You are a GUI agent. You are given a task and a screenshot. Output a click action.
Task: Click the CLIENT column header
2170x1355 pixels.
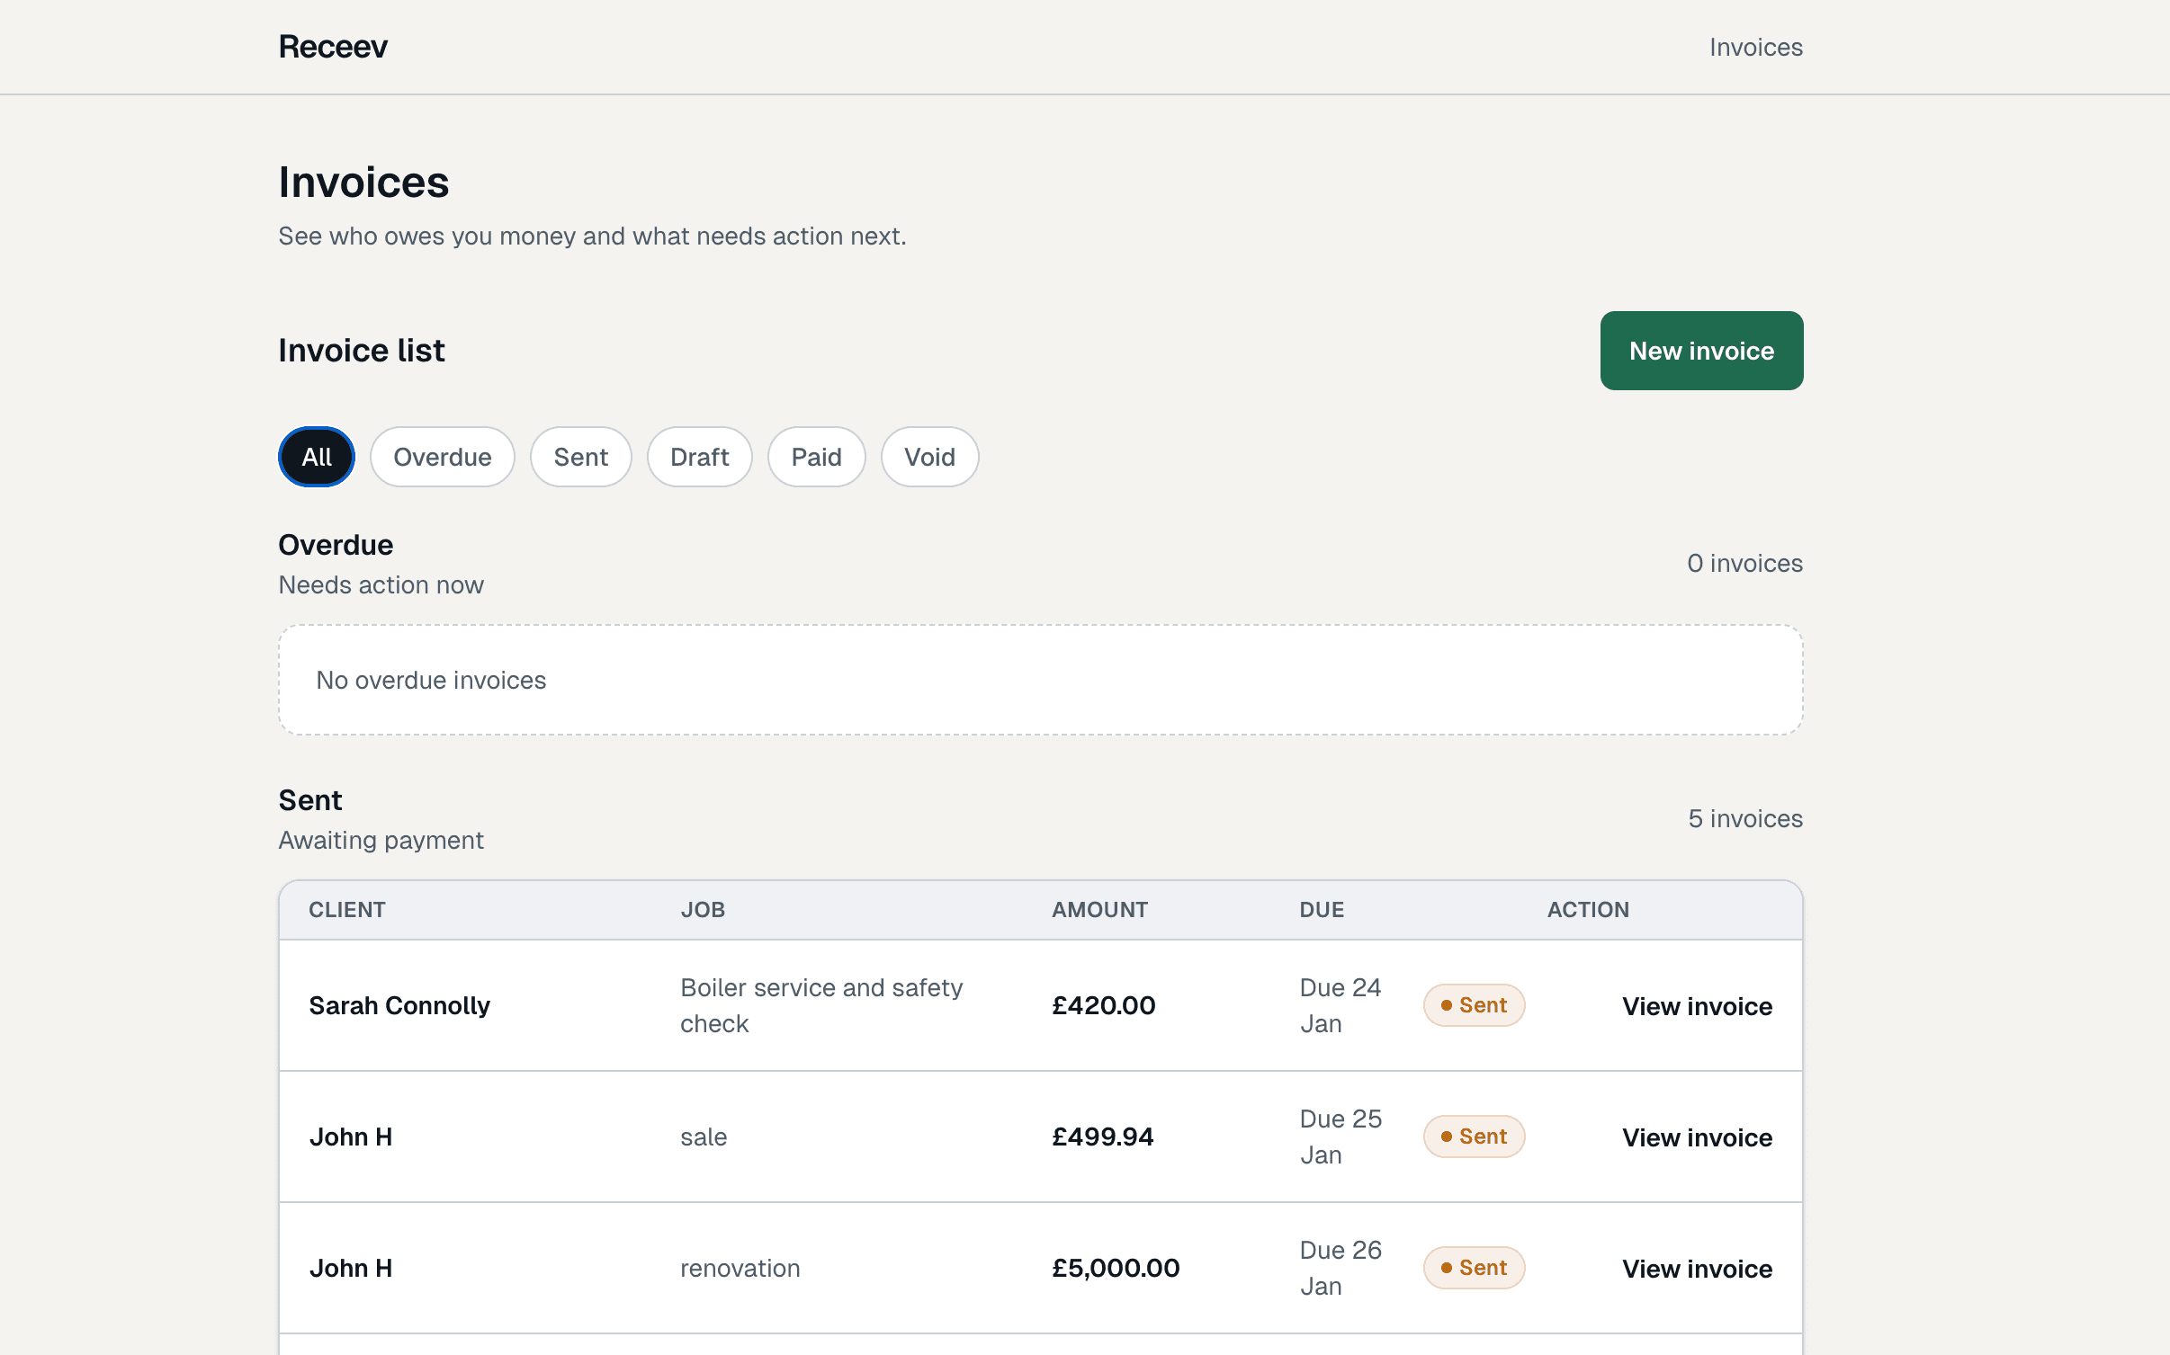346,909
